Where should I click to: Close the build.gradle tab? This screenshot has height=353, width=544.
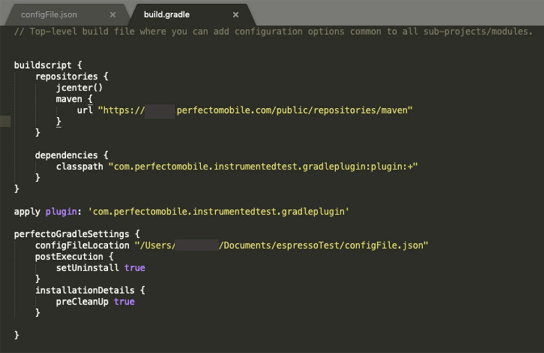(236, 15)
